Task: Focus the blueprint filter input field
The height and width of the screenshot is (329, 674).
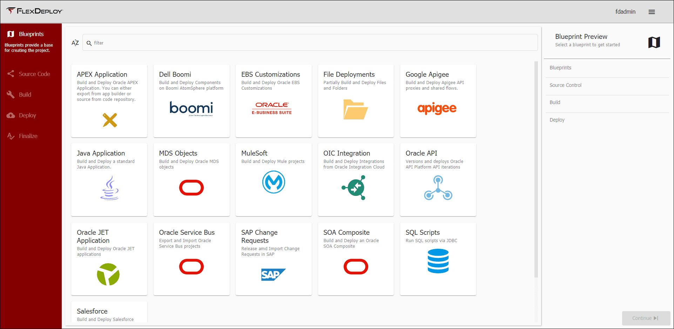Action: click(310, 42)
